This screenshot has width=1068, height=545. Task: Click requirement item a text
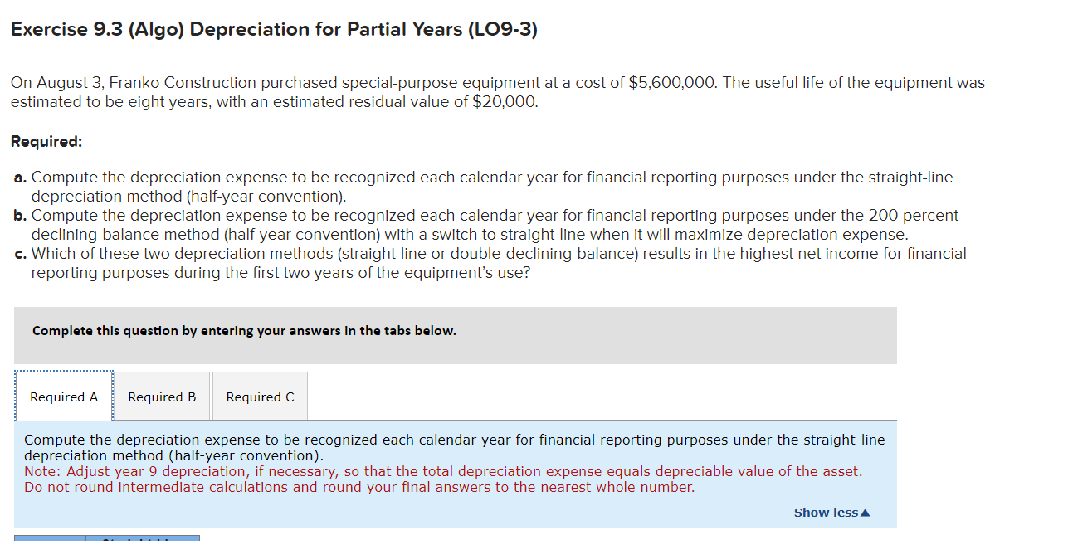coord(491,186)
